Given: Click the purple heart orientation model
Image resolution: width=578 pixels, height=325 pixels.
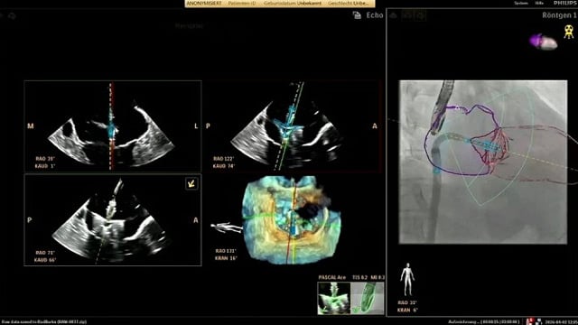Looking at the screenshot, I should (x=544, y=42).
